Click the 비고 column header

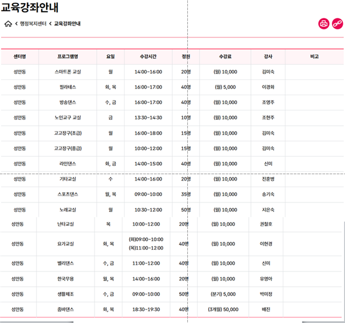click(314, 56)
